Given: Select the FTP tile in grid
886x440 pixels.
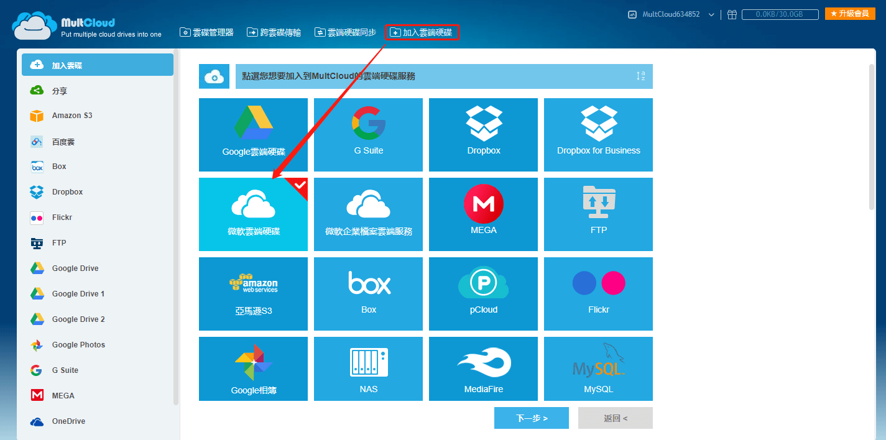Looking at the screenshot, I should click(x=598, y=214).
